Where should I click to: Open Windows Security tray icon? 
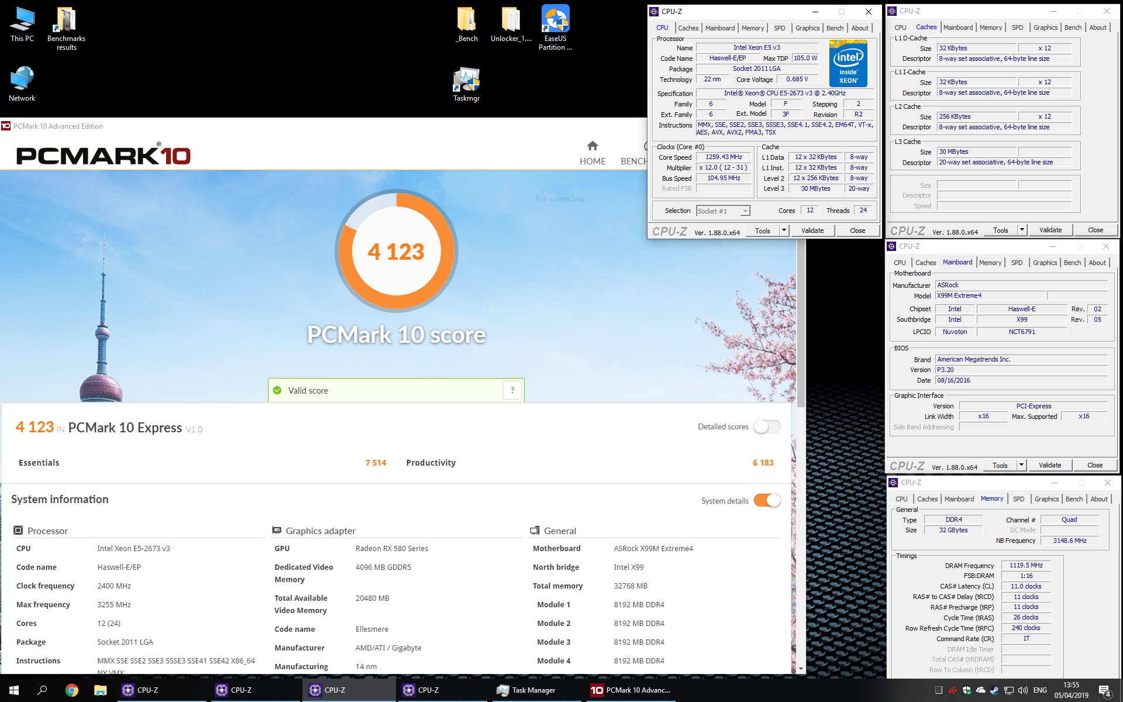(967, 690)
